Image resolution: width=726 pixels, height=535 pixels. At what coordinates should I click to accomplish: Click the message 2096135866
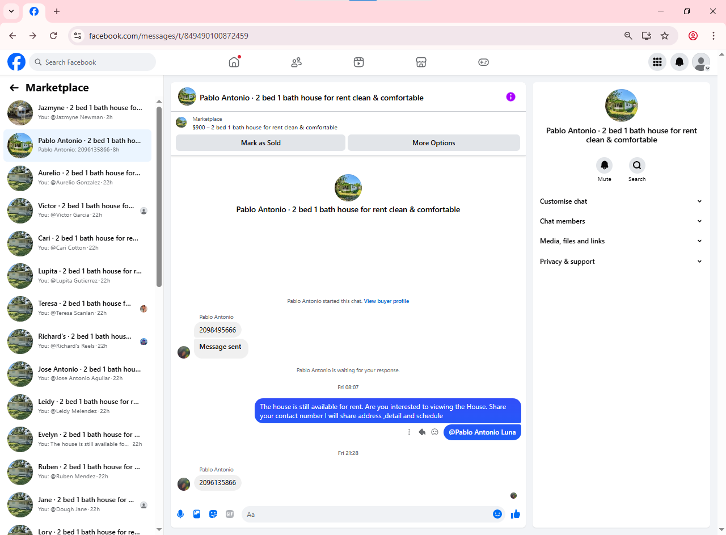[218, 483]
